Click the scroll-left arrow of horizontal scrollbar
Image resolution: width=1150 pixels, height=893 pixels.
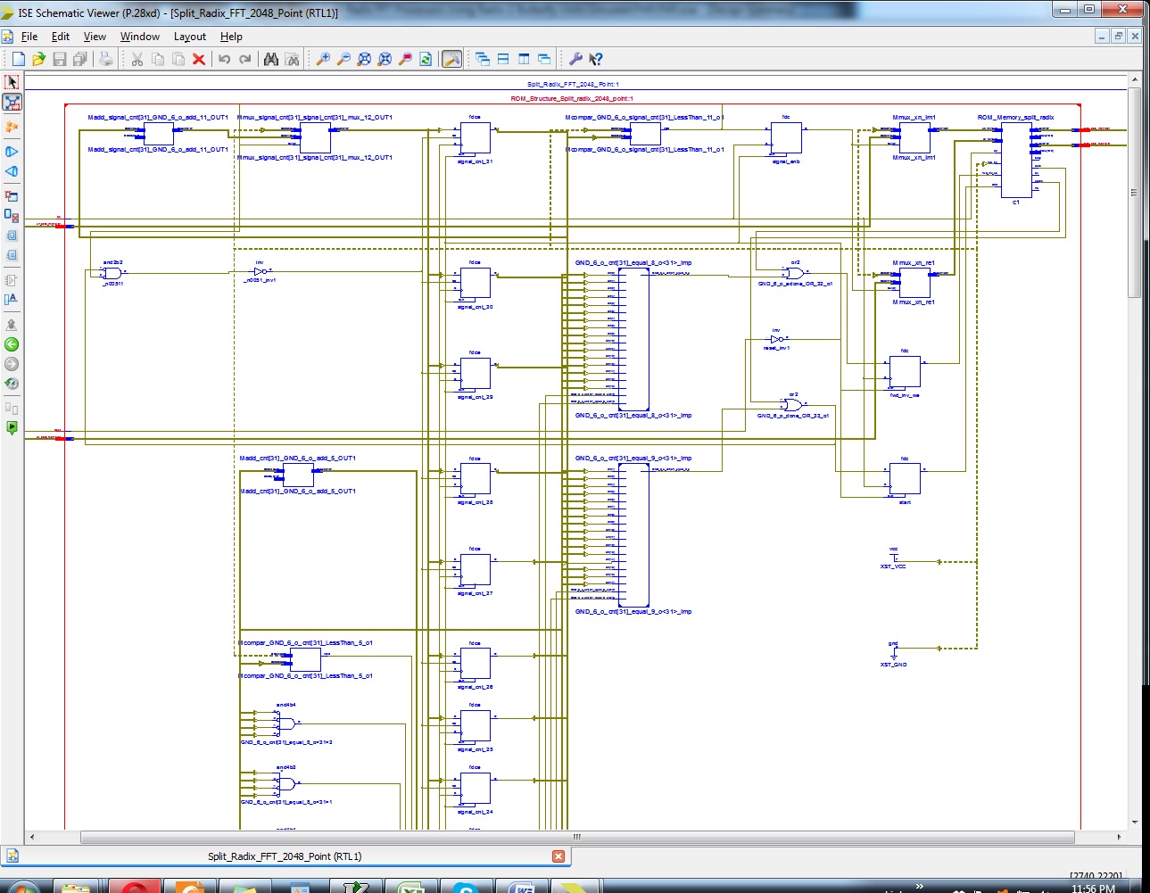pos(32,837)
